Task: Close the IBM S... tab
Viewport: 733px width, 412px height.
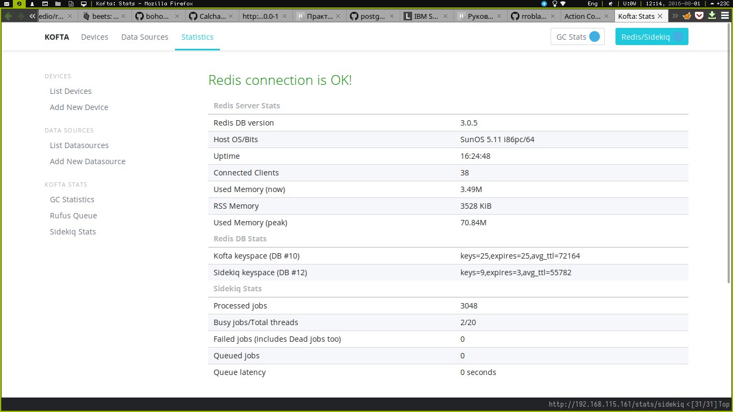Action: click(x=445, y=16)
